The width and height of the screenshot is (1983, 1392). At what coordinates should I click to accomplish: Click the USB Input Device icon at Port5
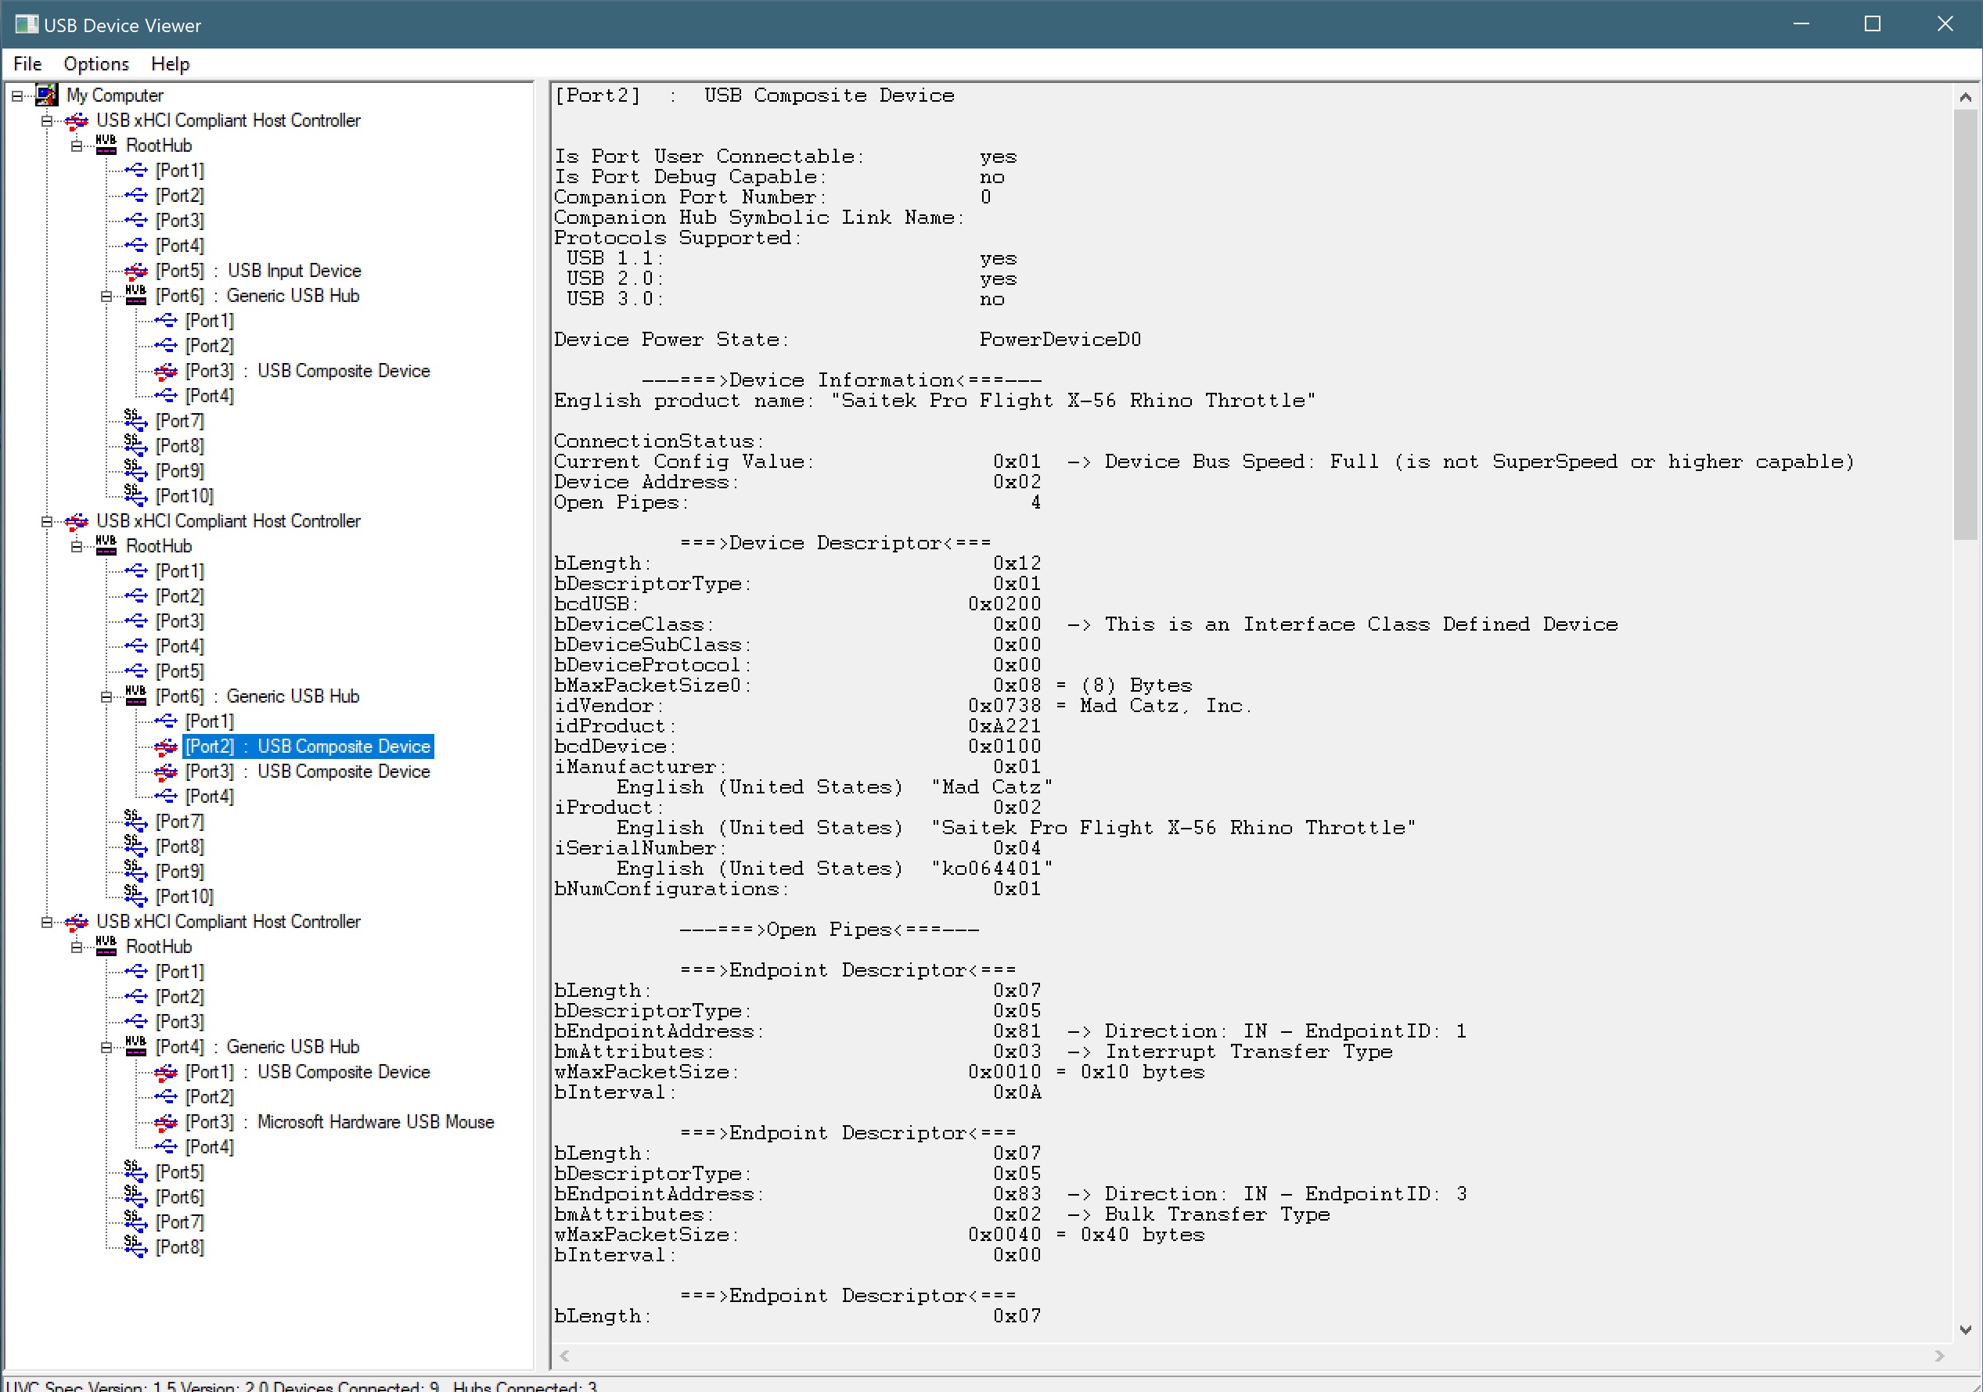(x=135, y=272)
